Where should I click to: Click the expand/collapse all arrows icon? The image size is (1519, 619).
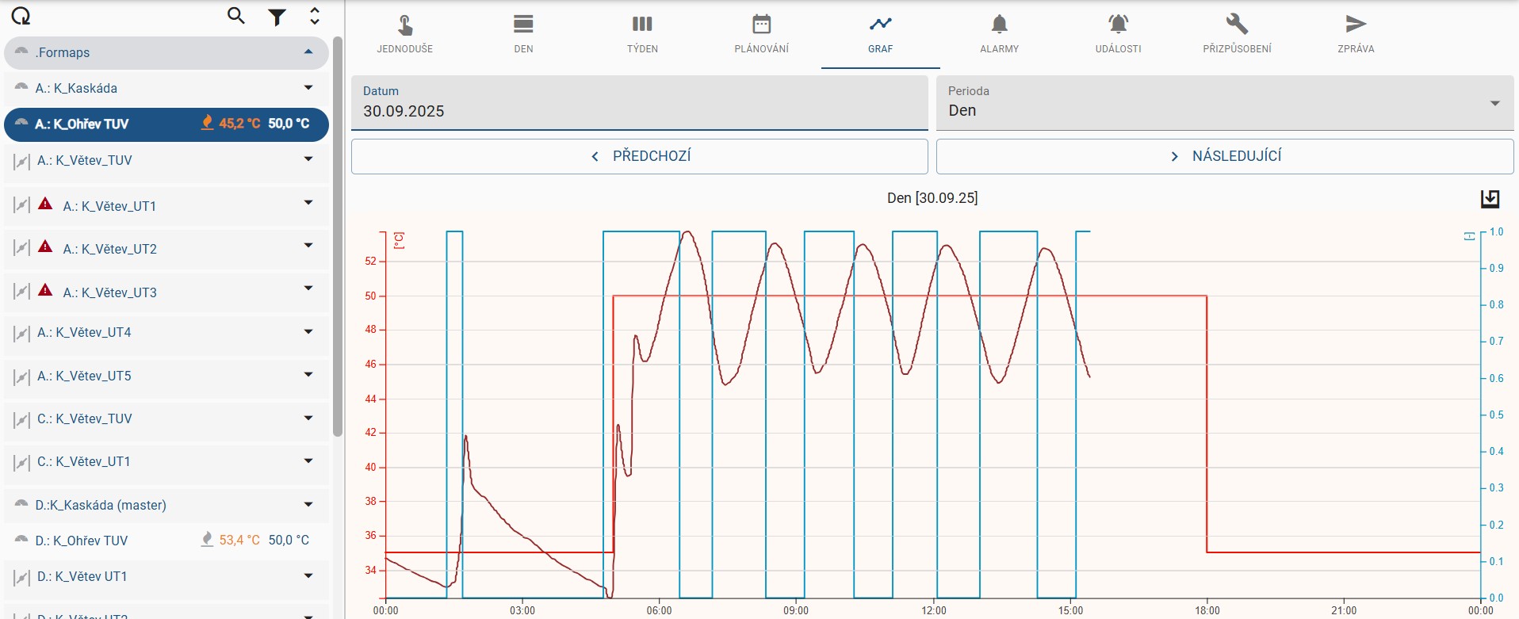[x=315, y=16]
